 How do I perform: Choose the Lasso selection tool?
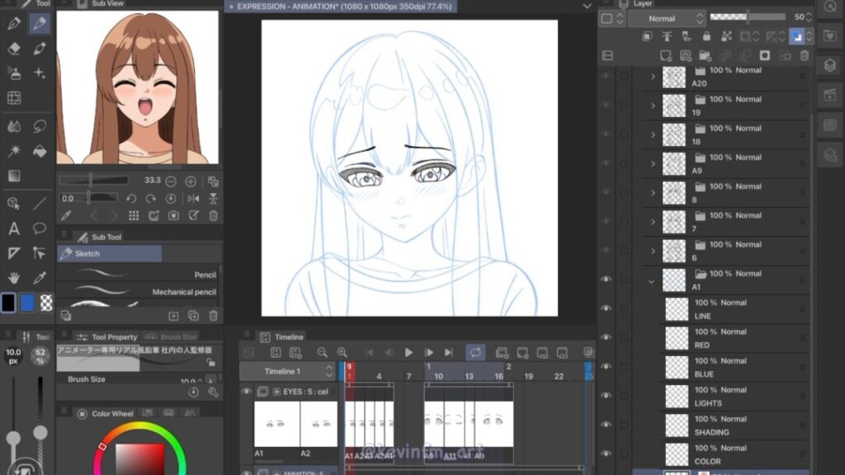(39, 126)
